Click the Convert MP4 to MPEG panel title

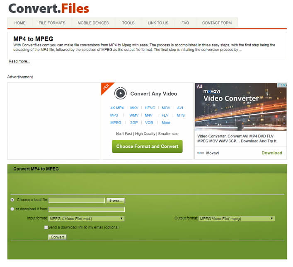click(36, 169)
